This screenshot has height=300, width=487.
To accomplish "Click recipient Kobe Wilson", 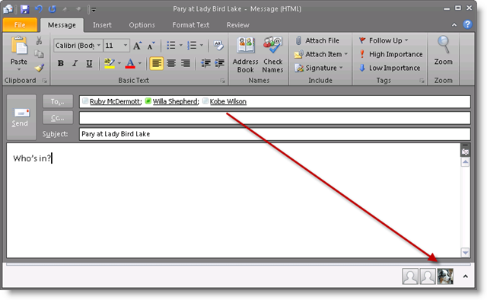I will pyautogui.click(x=228, y=102).
